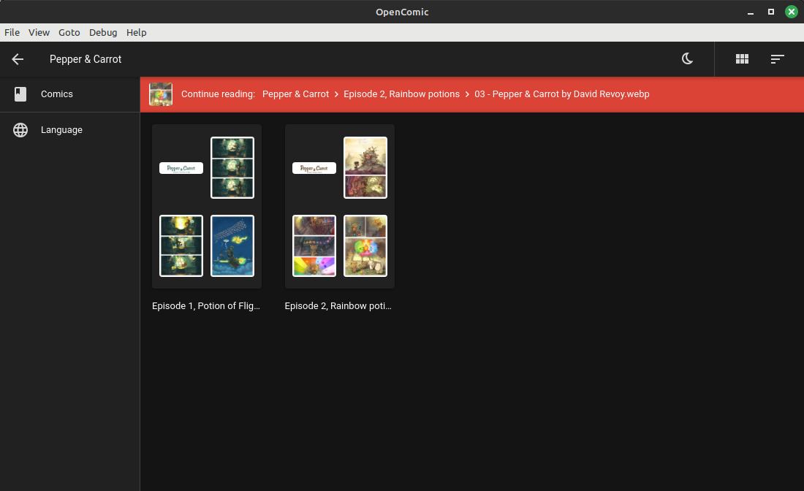804x491 pixels.
Task: Resume reading 03 - Pepper & Carrot page
Action: 562,94
